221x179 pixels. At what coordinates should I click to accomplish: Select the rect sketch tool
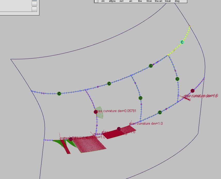[x=121, y=1]
